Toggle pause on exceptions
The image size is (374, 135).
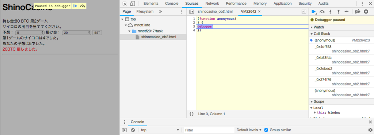coord(366,11)
